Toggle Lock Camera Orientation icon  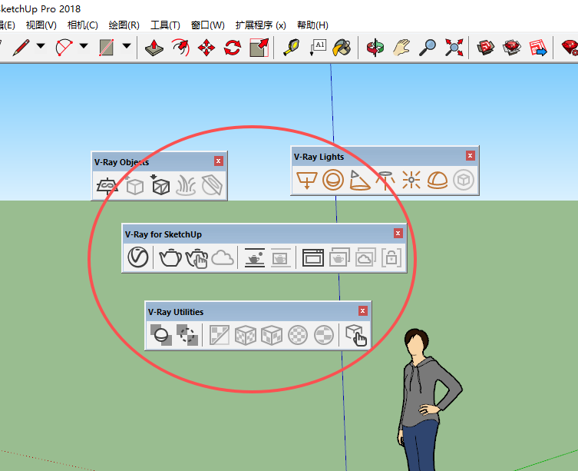(x=391, y=257)
